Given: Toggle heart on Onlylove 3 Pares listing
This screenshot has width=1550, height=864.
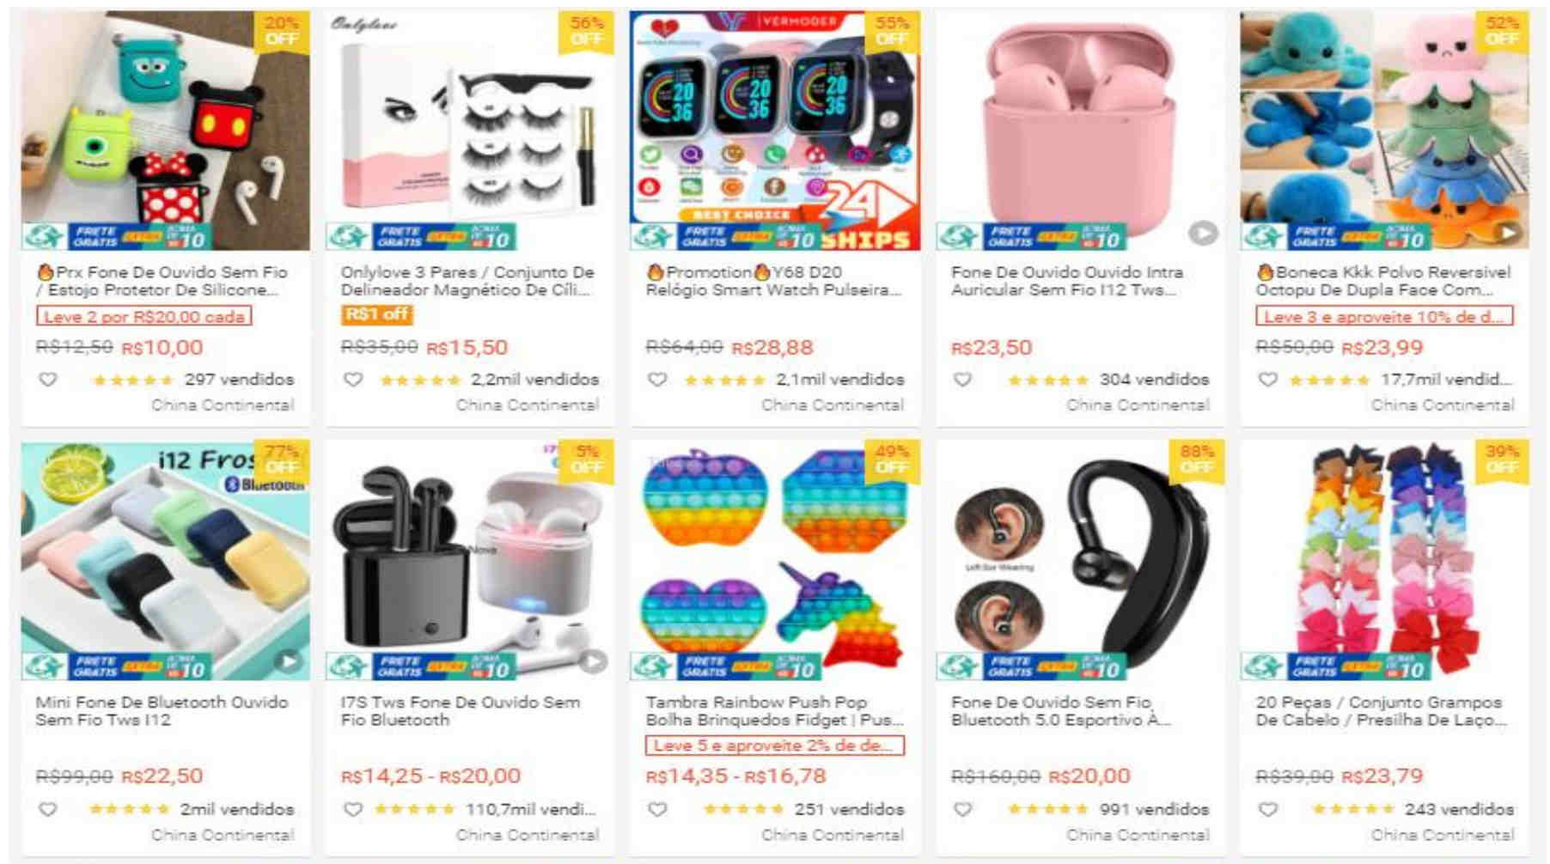Looking at the screenshot, I should 353,379.
